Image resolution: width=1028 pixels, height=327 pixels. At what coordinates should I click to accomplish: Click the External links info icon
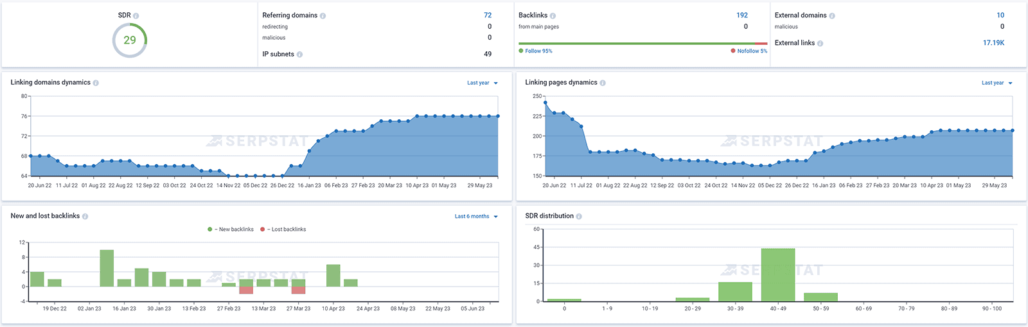click(x=820, y=43)
